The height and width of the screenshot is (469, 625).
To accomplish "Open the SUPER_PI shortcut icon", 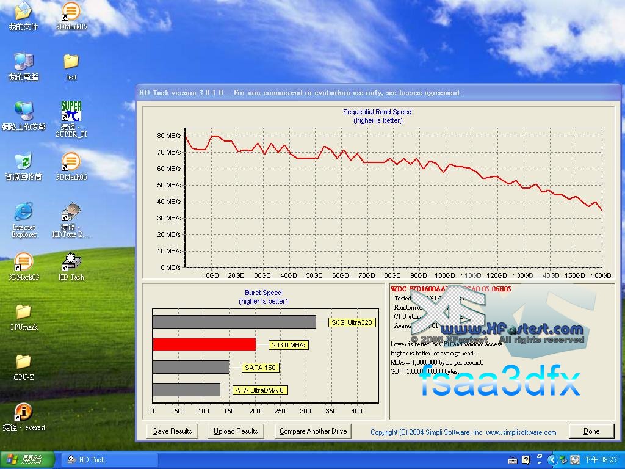I will pos(71,112).
